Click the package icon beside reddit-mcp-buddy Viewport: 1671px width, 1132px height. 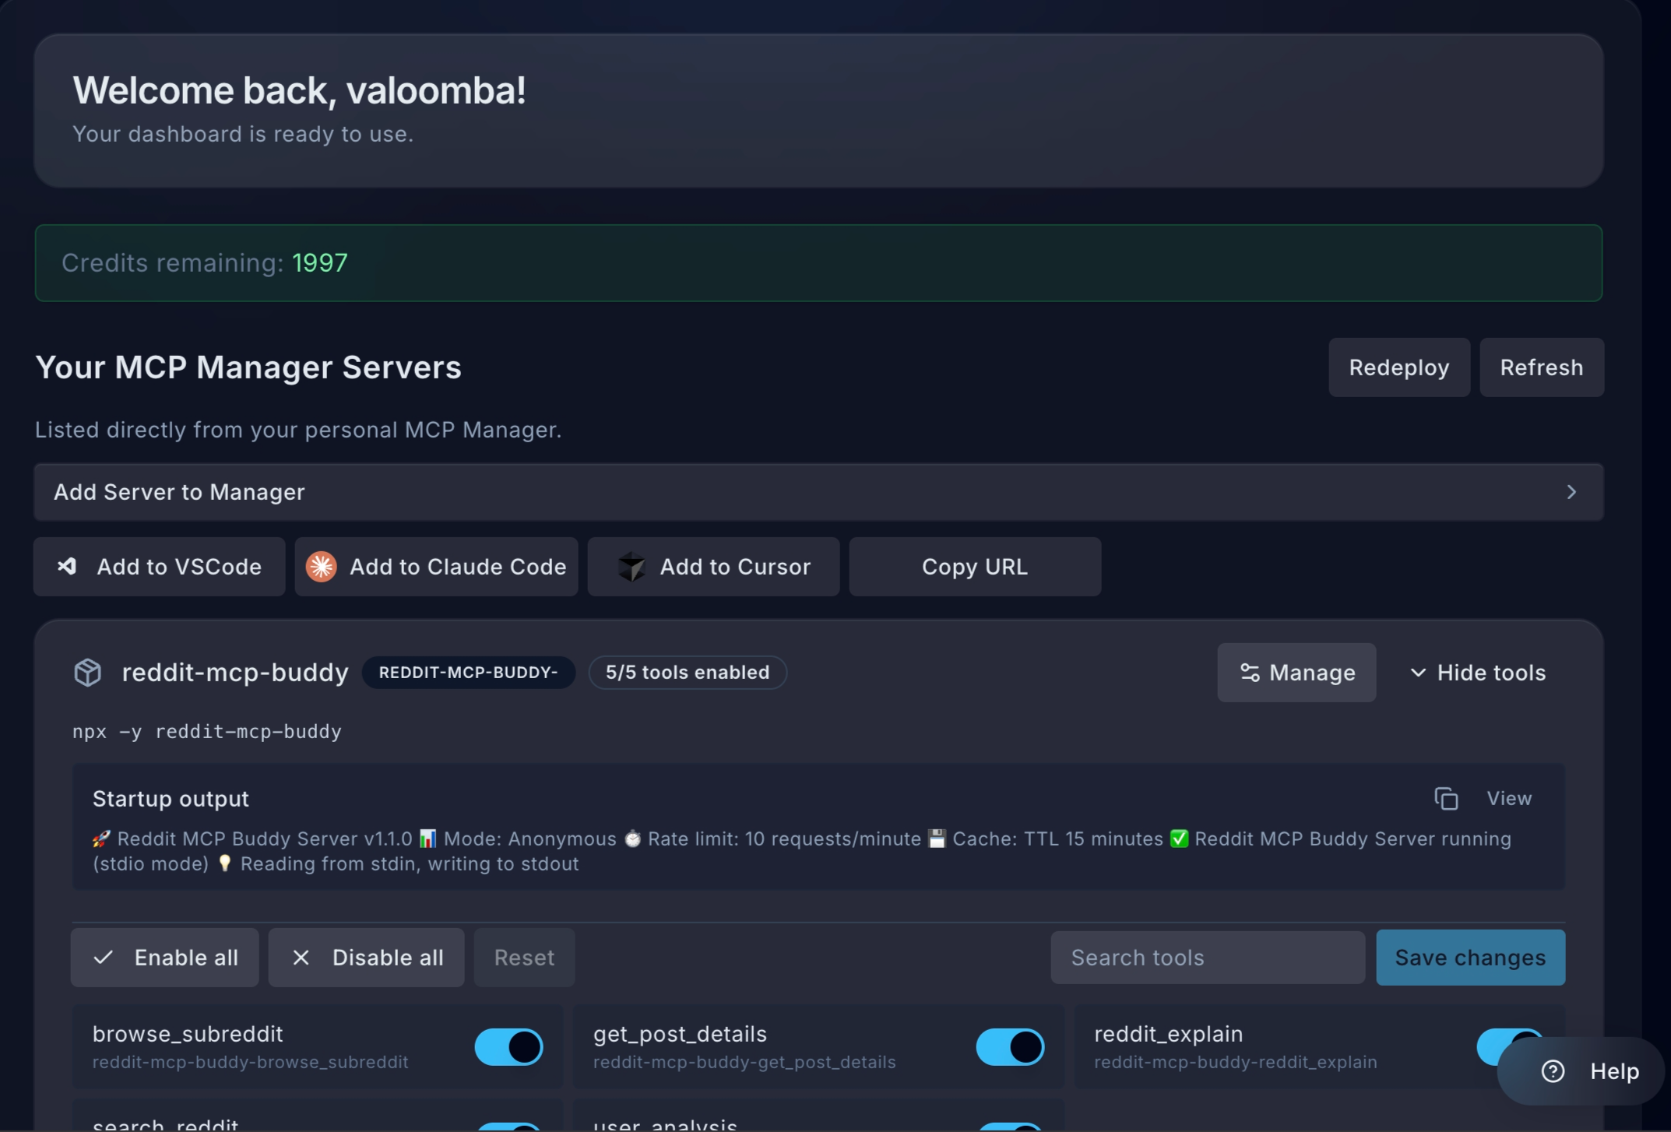pos(88,673)
